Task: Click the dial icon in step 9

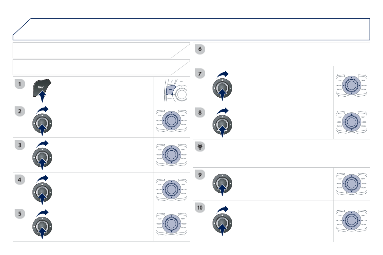Action: 222,184
